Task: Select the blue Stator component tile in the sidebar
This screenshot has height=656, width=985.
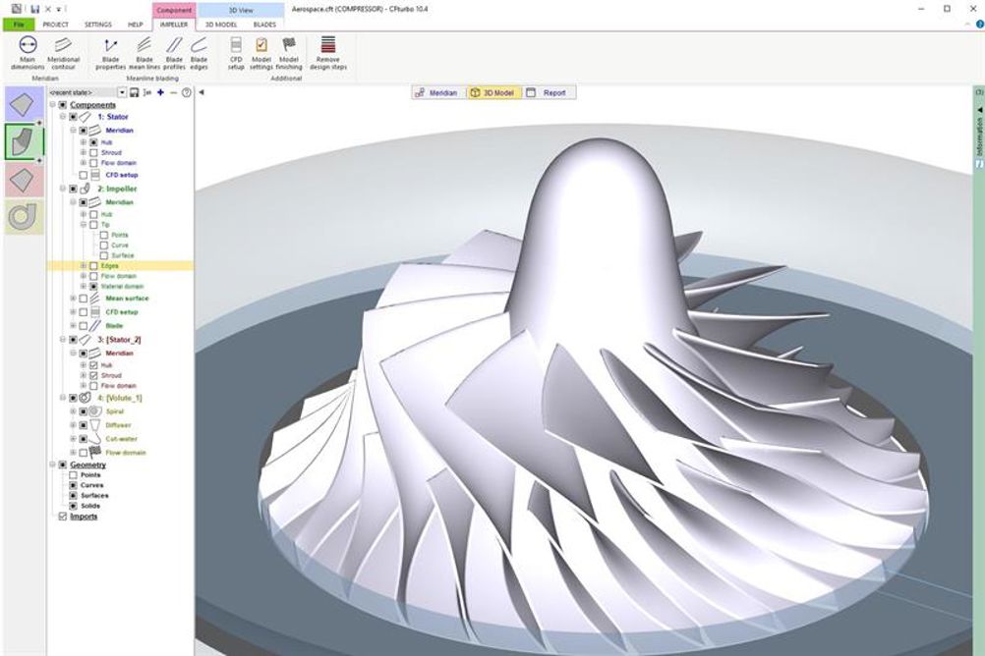Action: (24, 104)
